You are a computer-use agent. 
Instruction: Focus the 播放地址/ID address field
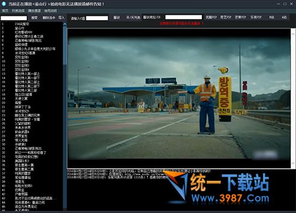tap(184, 17)
